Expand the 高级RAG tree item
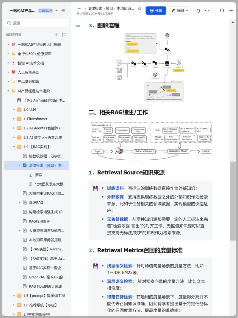The width and height of the screenshot is (238, 318). (20, 203)
